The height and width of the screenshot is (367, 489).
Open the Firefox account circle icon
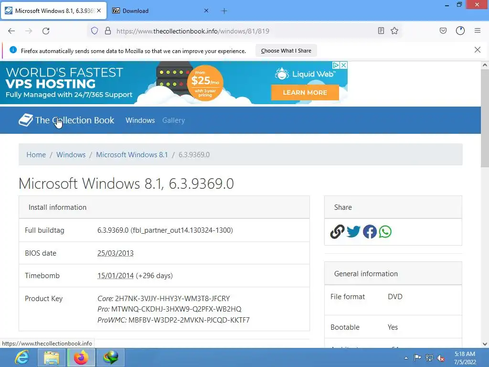pos(460,31)
